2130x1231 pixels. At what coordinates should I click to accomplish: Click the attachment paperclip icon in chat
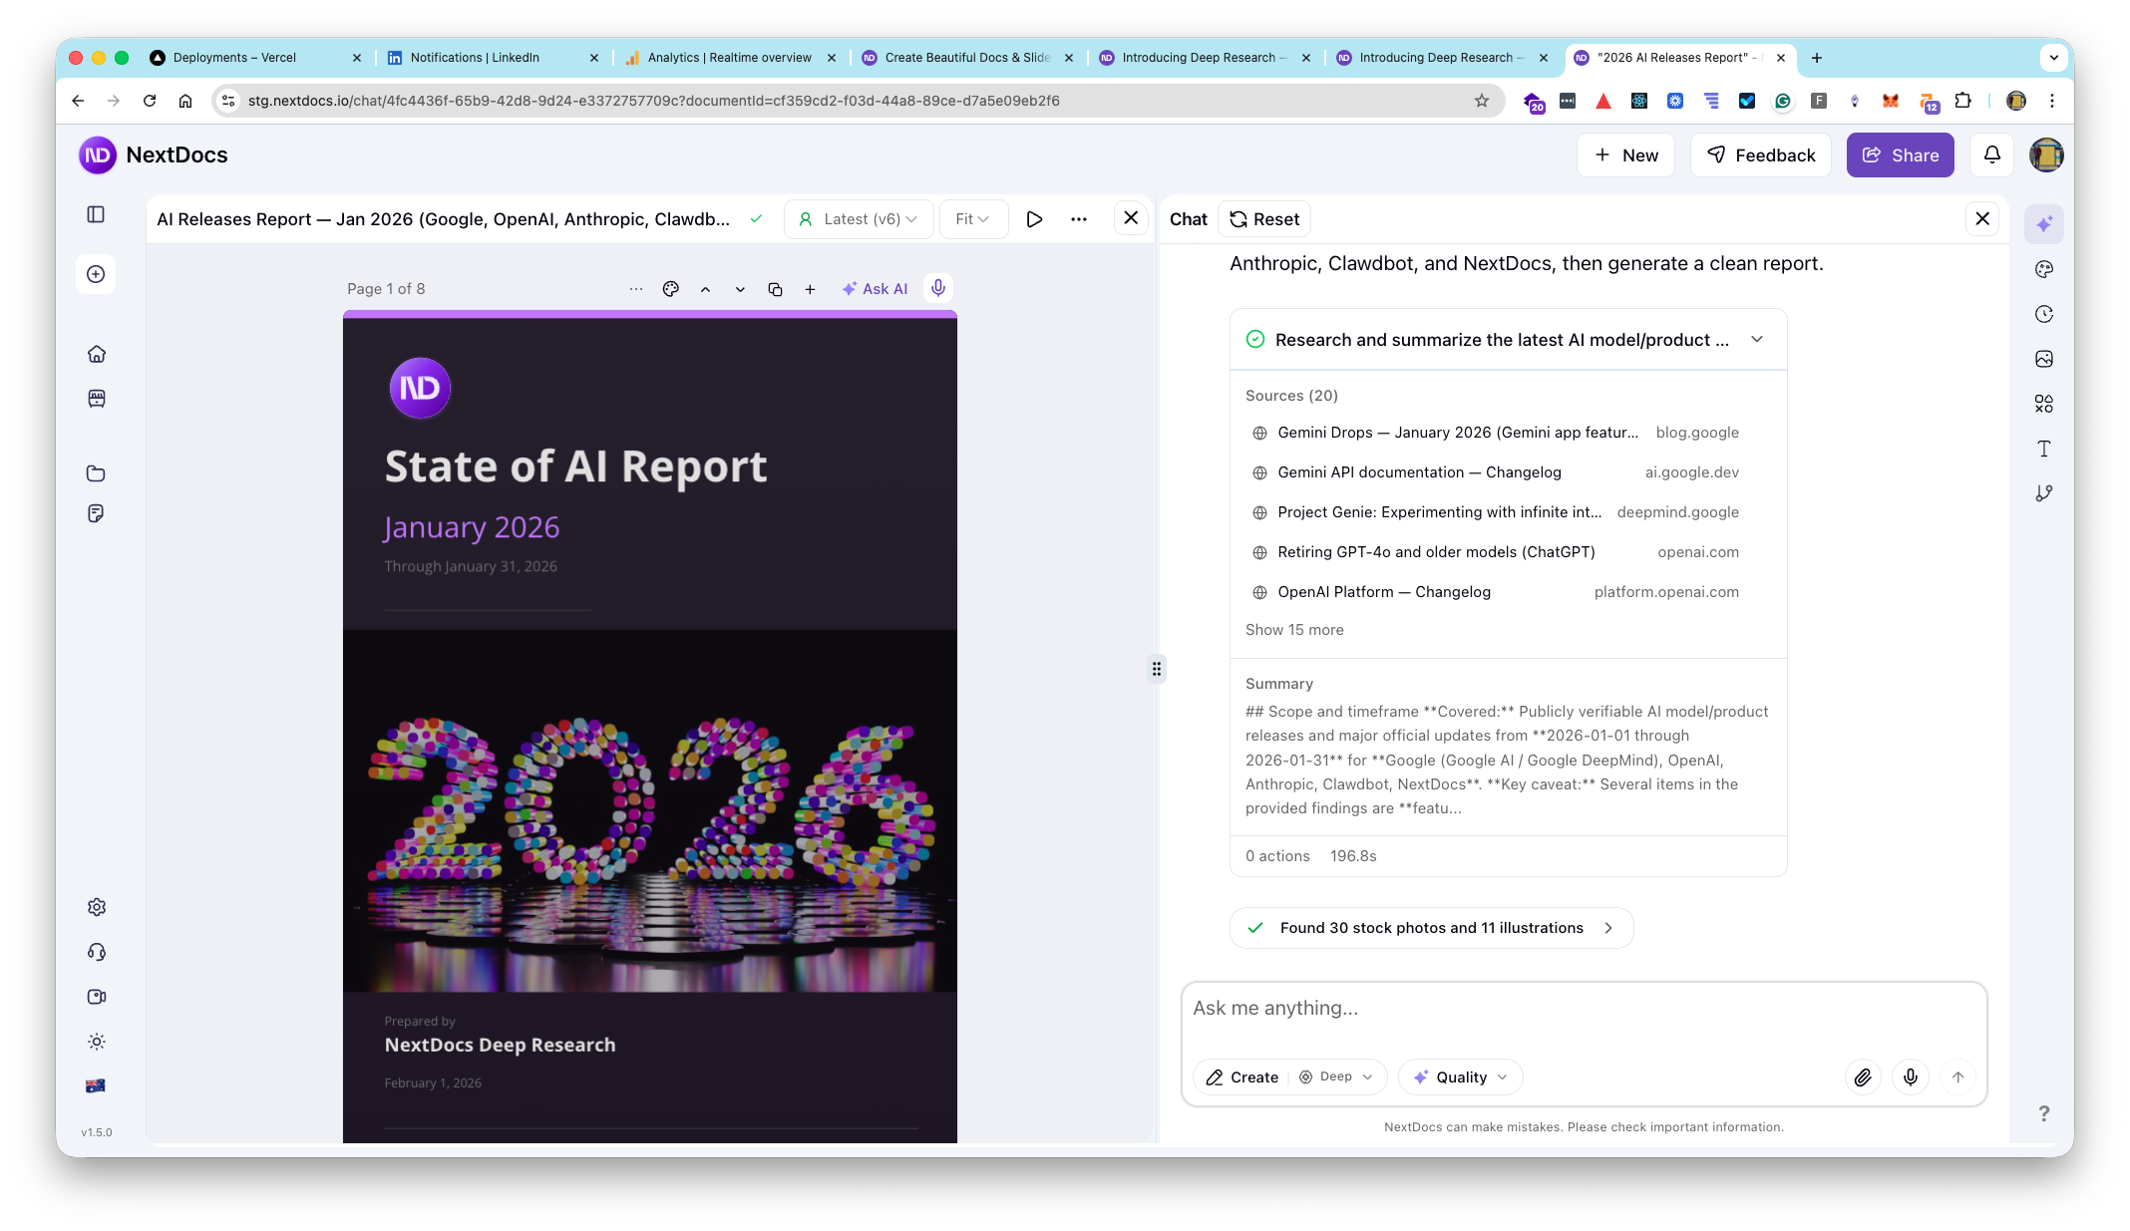pos(1862,1077)
